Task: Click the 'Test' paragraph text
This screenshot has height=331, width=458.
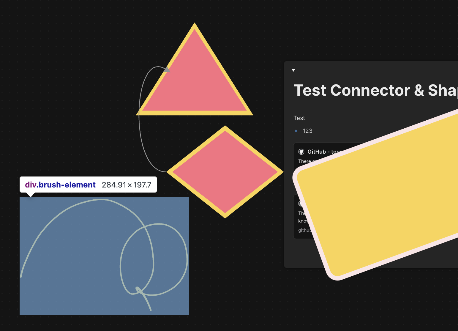Action: pyautogui.click(x=299, y=118)
